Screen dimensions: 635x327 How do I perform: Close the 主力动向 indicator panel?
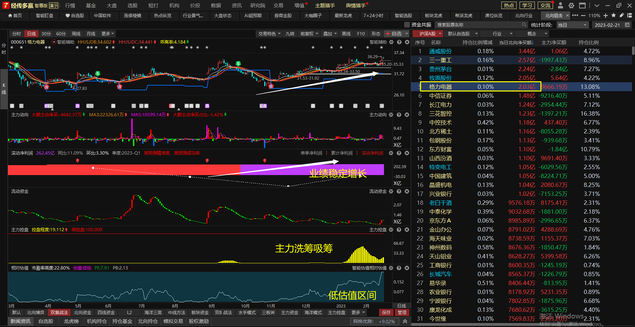(407, 115)
